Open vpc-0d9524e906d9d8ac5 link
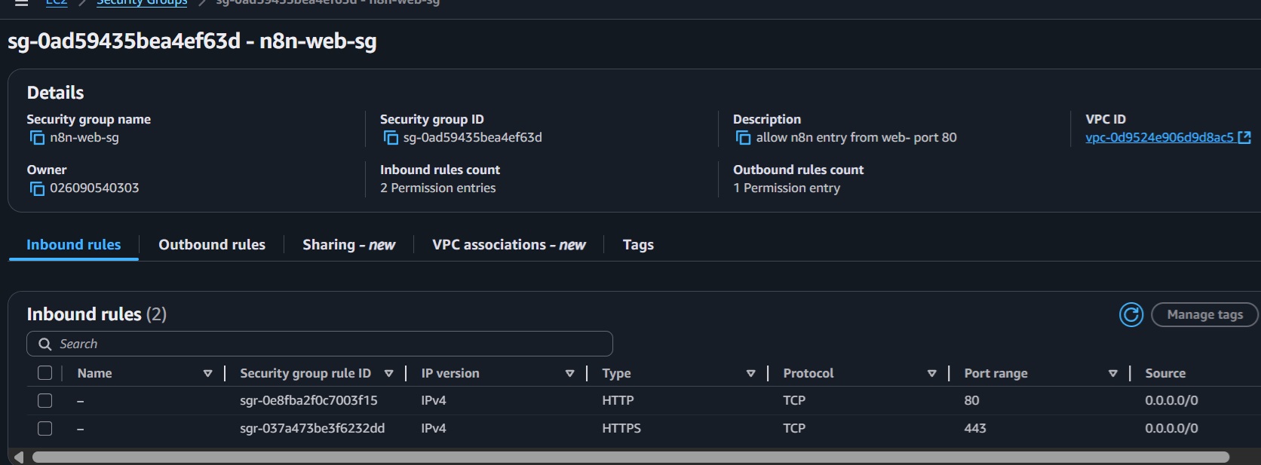The image size is (1261, 465). coord(1159,137)
